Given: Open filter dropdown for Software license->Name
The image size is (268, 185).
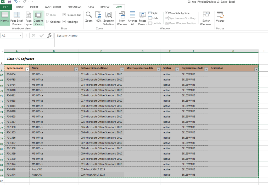Looking at the screenshot, I should click(x=122, y=69).
